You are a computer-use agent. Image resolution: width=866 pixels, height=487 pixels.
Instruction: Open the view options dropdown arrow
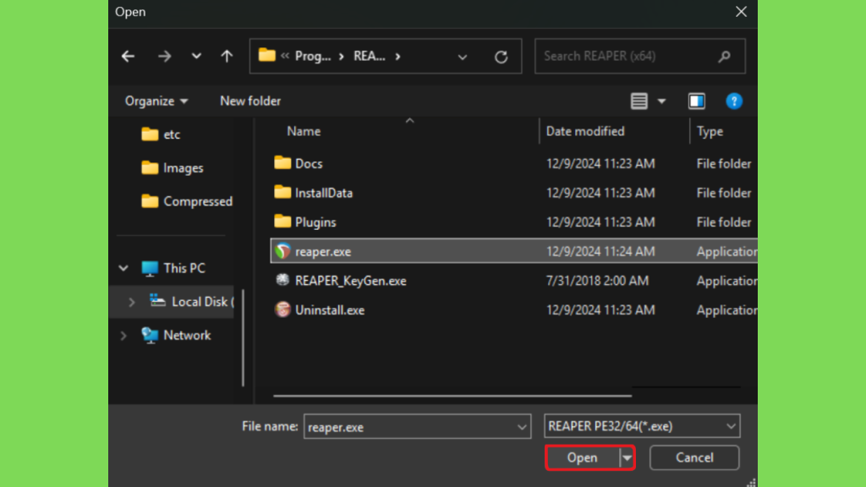(661, 101)
